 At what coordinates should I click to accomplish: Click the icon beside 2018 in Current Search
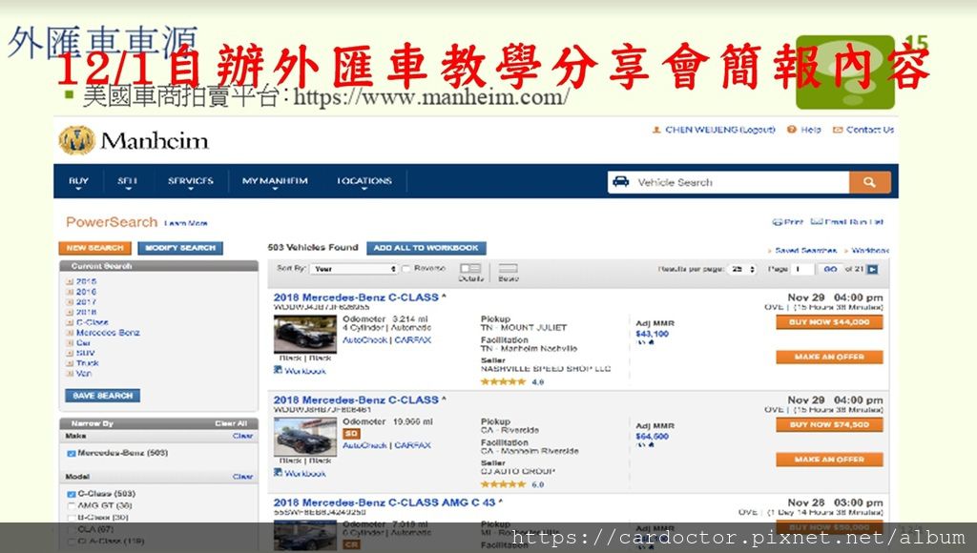click(x=70, y=312)
